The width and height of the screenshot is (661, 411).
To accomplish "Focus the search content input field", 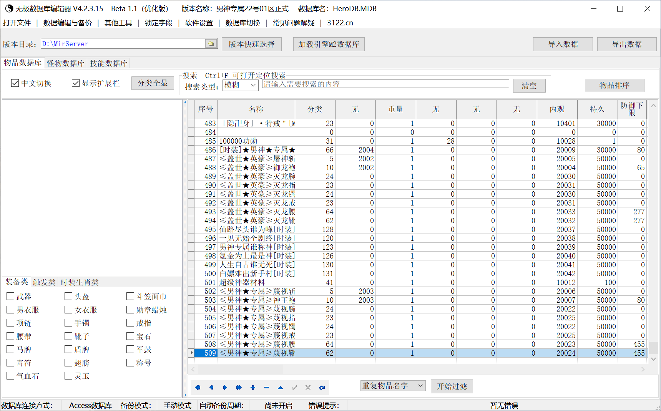I will point(385,84).
